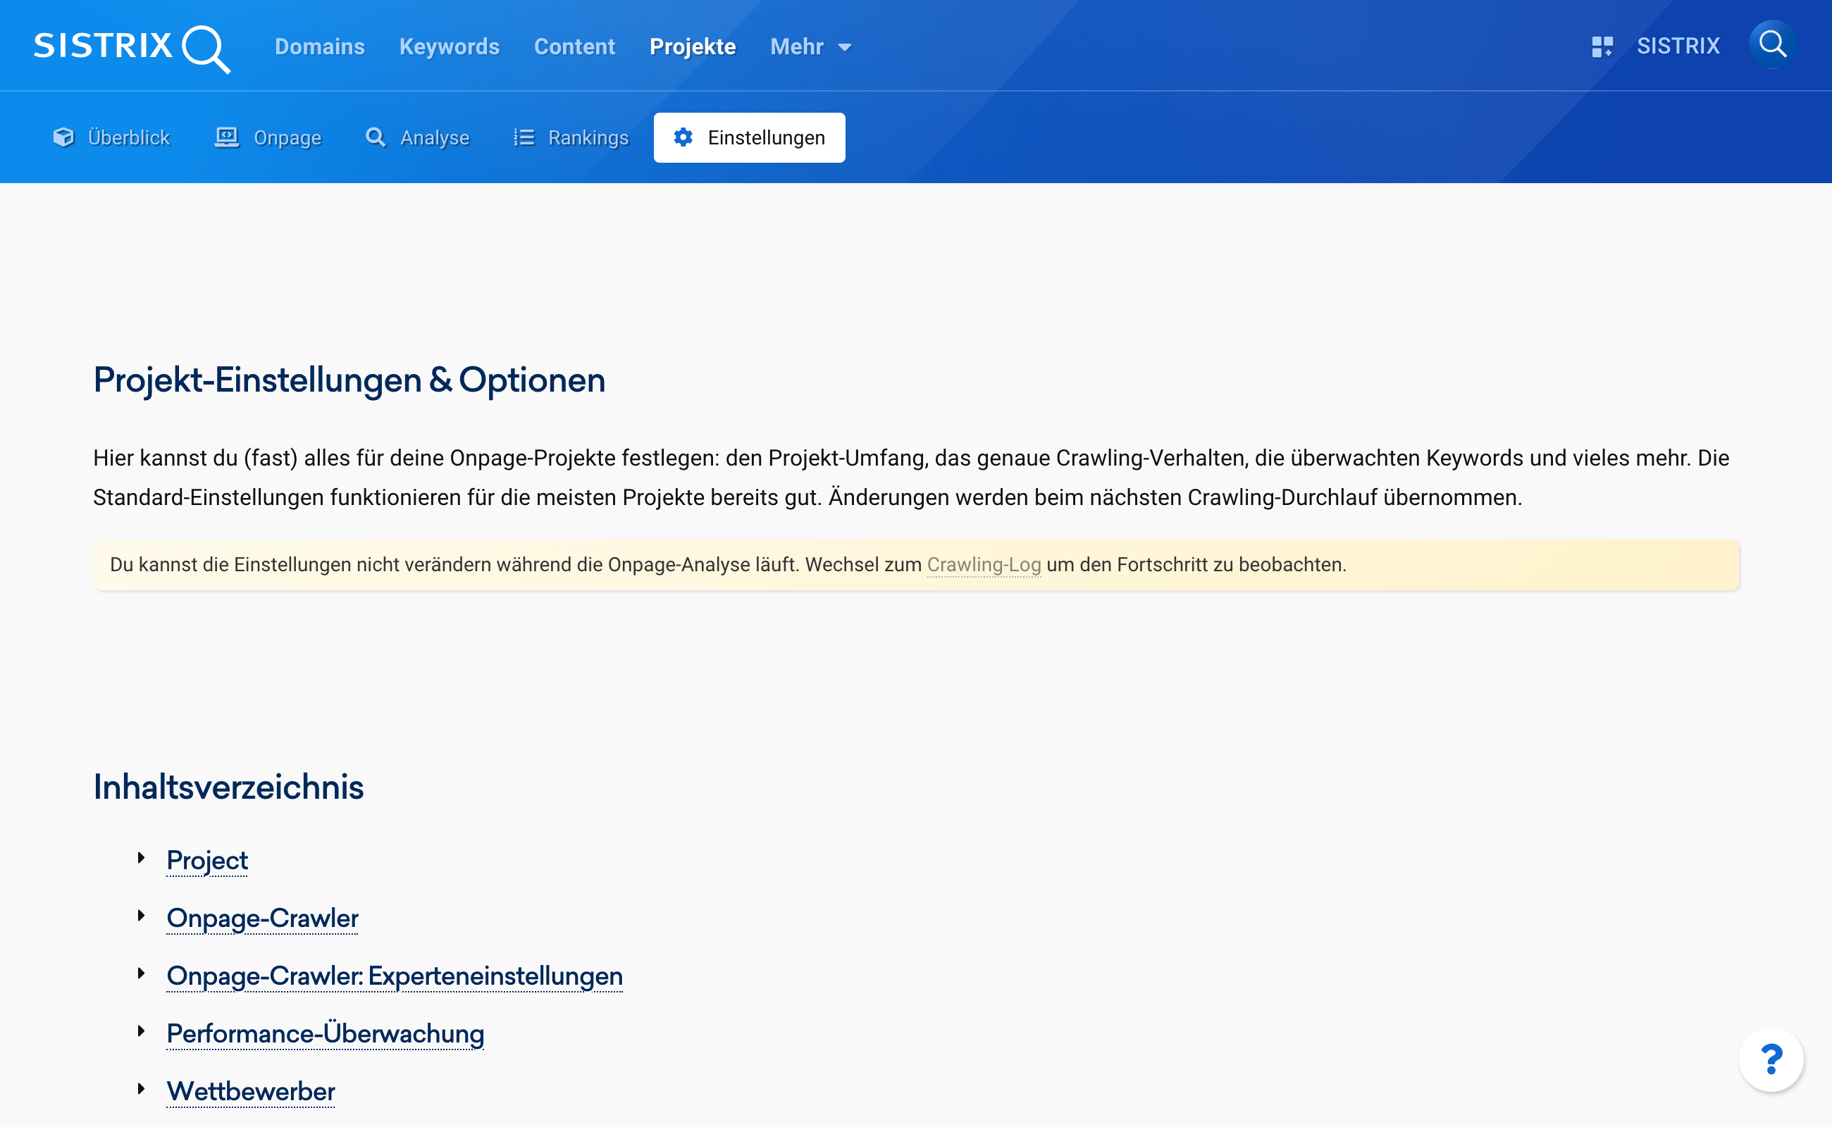This screenshot has height=1127, width=1832.
Task: Click the gear icon in Einstellungen tab
Action: pyautogui.click(x=683, y=137)
